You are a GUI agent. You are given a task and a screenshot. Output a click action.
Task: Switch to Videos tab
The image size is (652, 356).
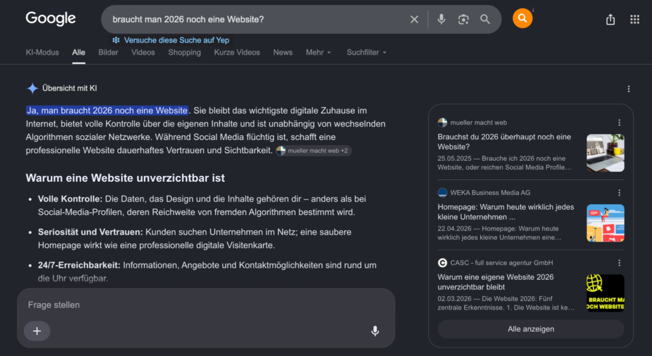pyautogui.click(x=143, y=52)
